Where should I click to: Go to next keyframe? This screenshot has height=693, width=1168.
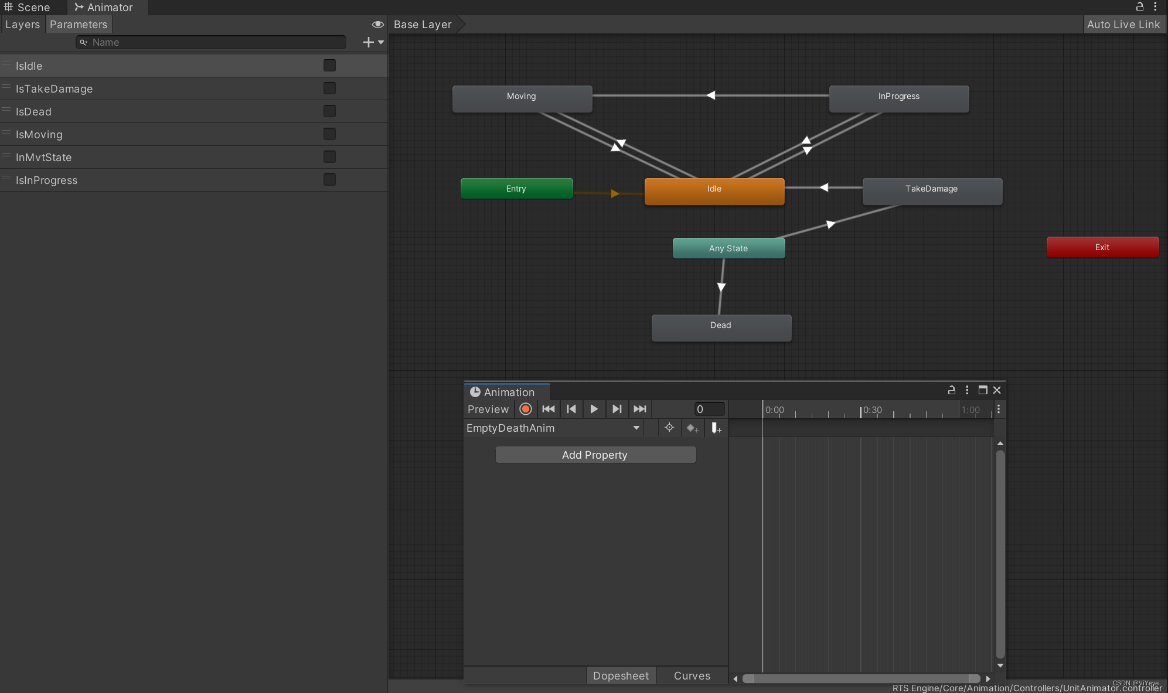point(617,409)
